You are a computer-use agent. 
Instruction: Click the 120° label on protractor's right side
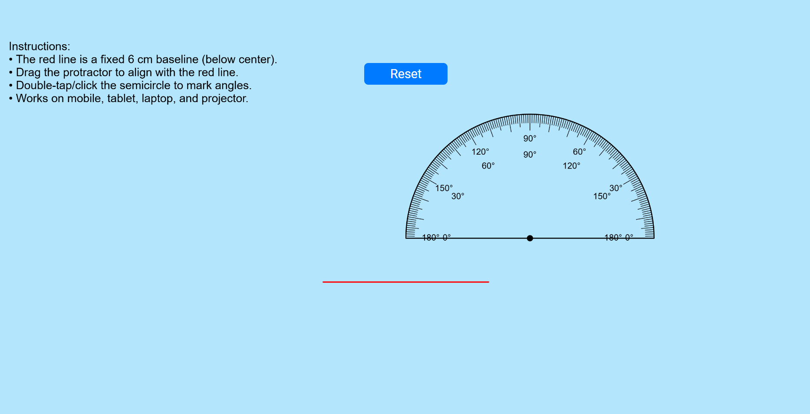571,166
